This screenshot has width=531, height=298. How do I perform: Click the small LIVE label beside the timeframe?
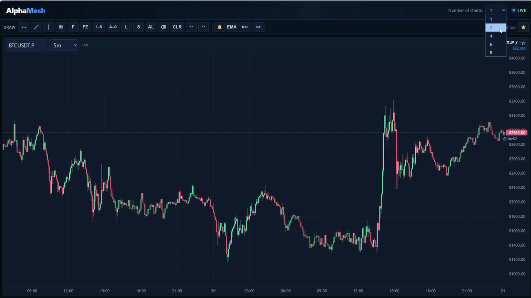pyautogui.click(x=85, y=45)
